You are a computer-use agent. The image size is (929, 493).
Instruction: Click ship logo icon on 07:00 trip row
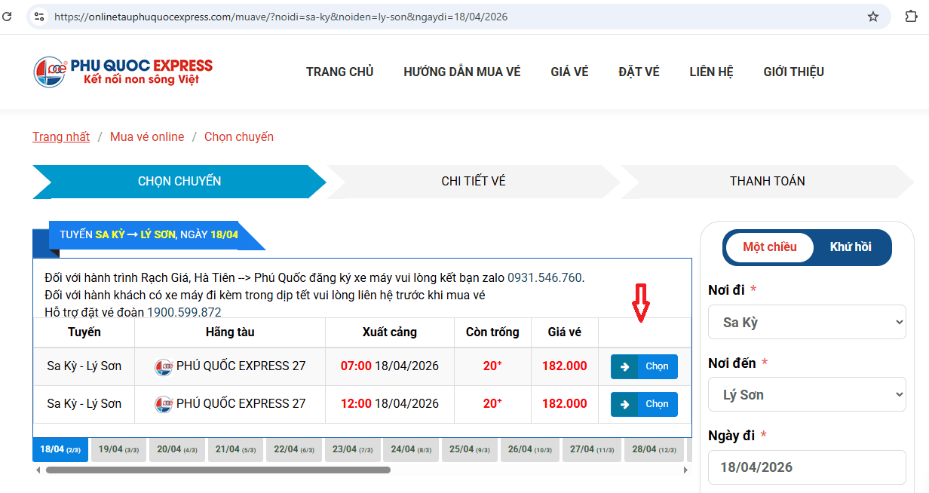click(x=164, y=367)
